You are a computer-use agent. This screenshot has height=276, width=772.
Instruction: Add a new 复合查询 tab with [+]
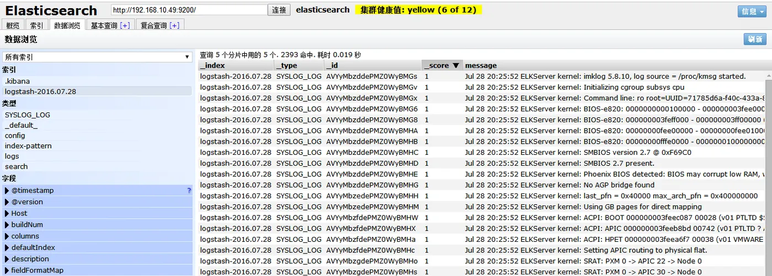click(174, 25)
